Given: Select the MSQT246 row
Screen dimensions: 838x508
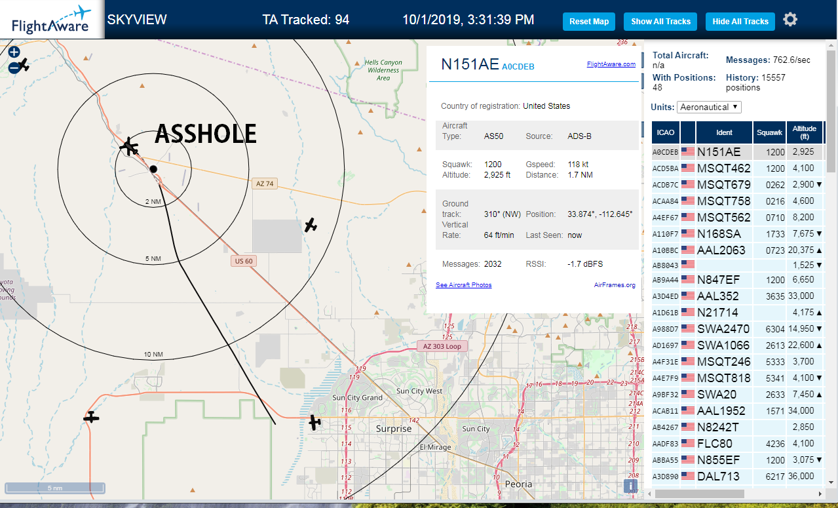Looking at the screenshot, I should 737,362.
